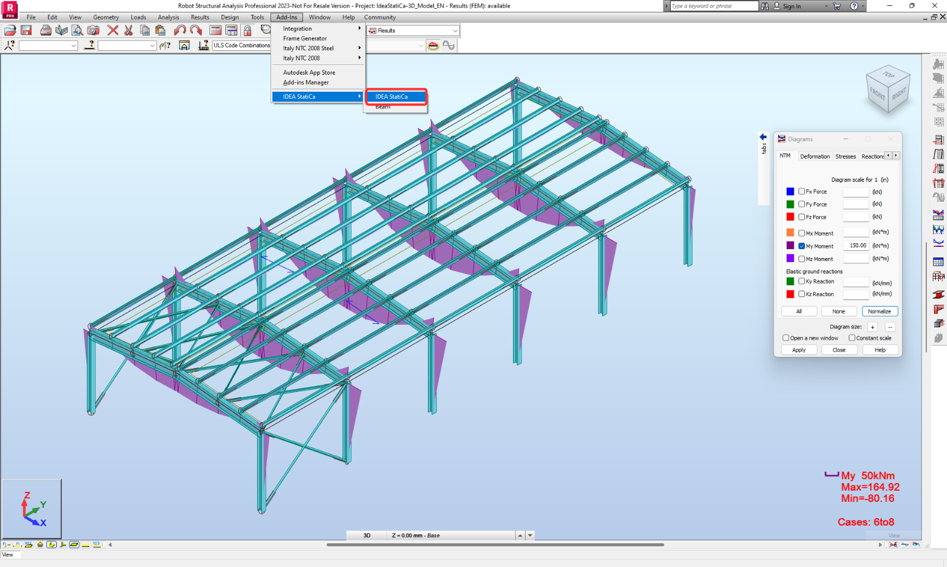Uncheck the My Moment checkbox
The image size is (947, 567).
click(x=801, y=246)
